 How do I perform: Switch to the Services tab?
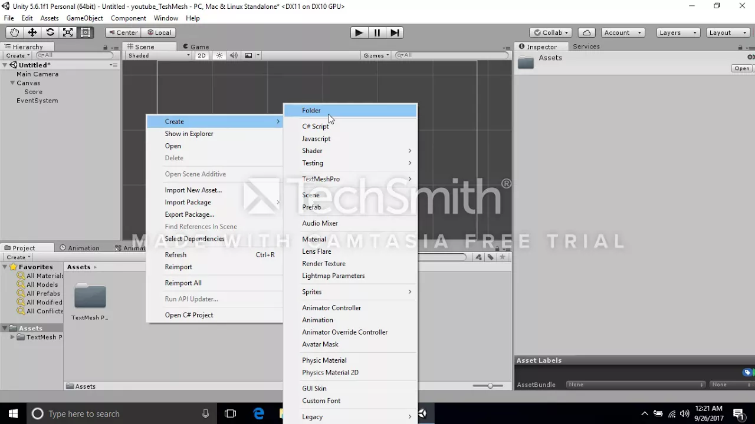(x=586, y=47)
